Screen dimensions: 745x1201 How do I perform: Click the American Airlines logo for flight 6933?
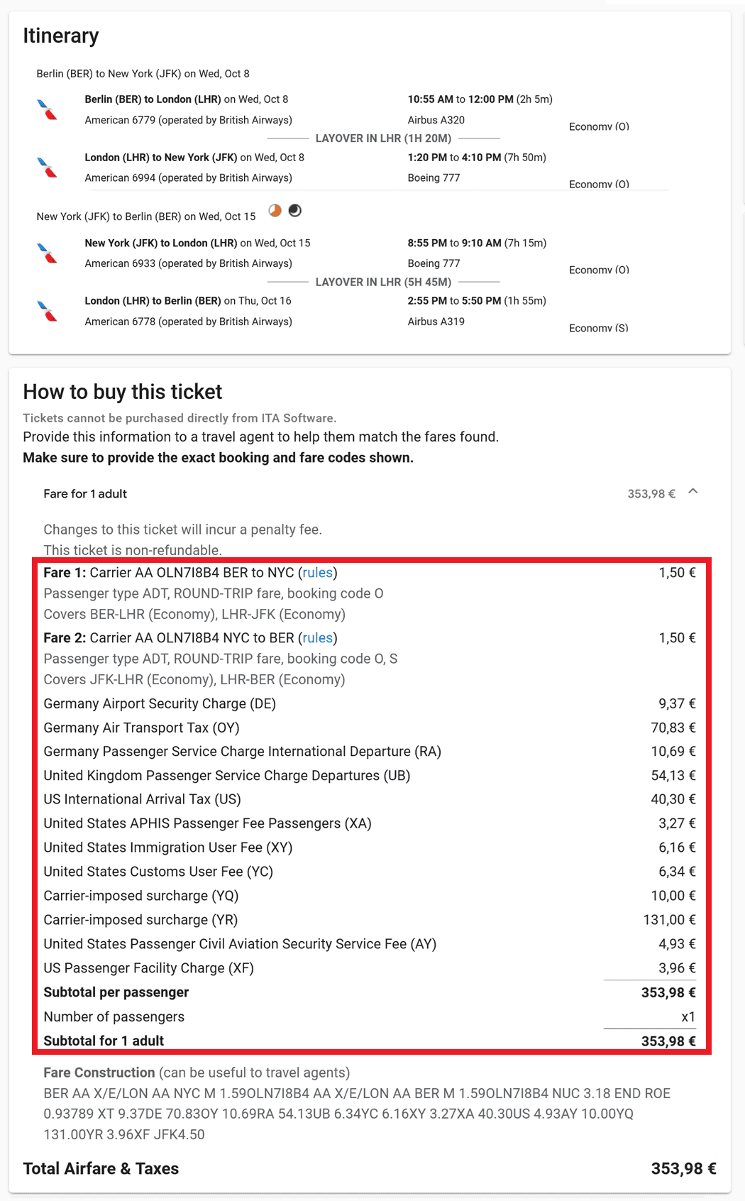(47, 253)
